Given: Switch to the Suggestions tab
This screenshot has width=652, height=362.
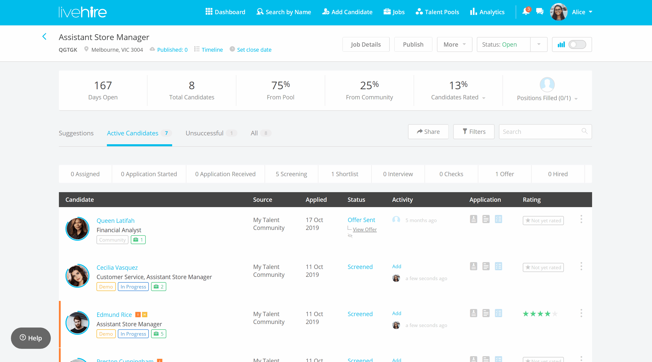Looking at the screenshot, I should (x=76, y=133).
